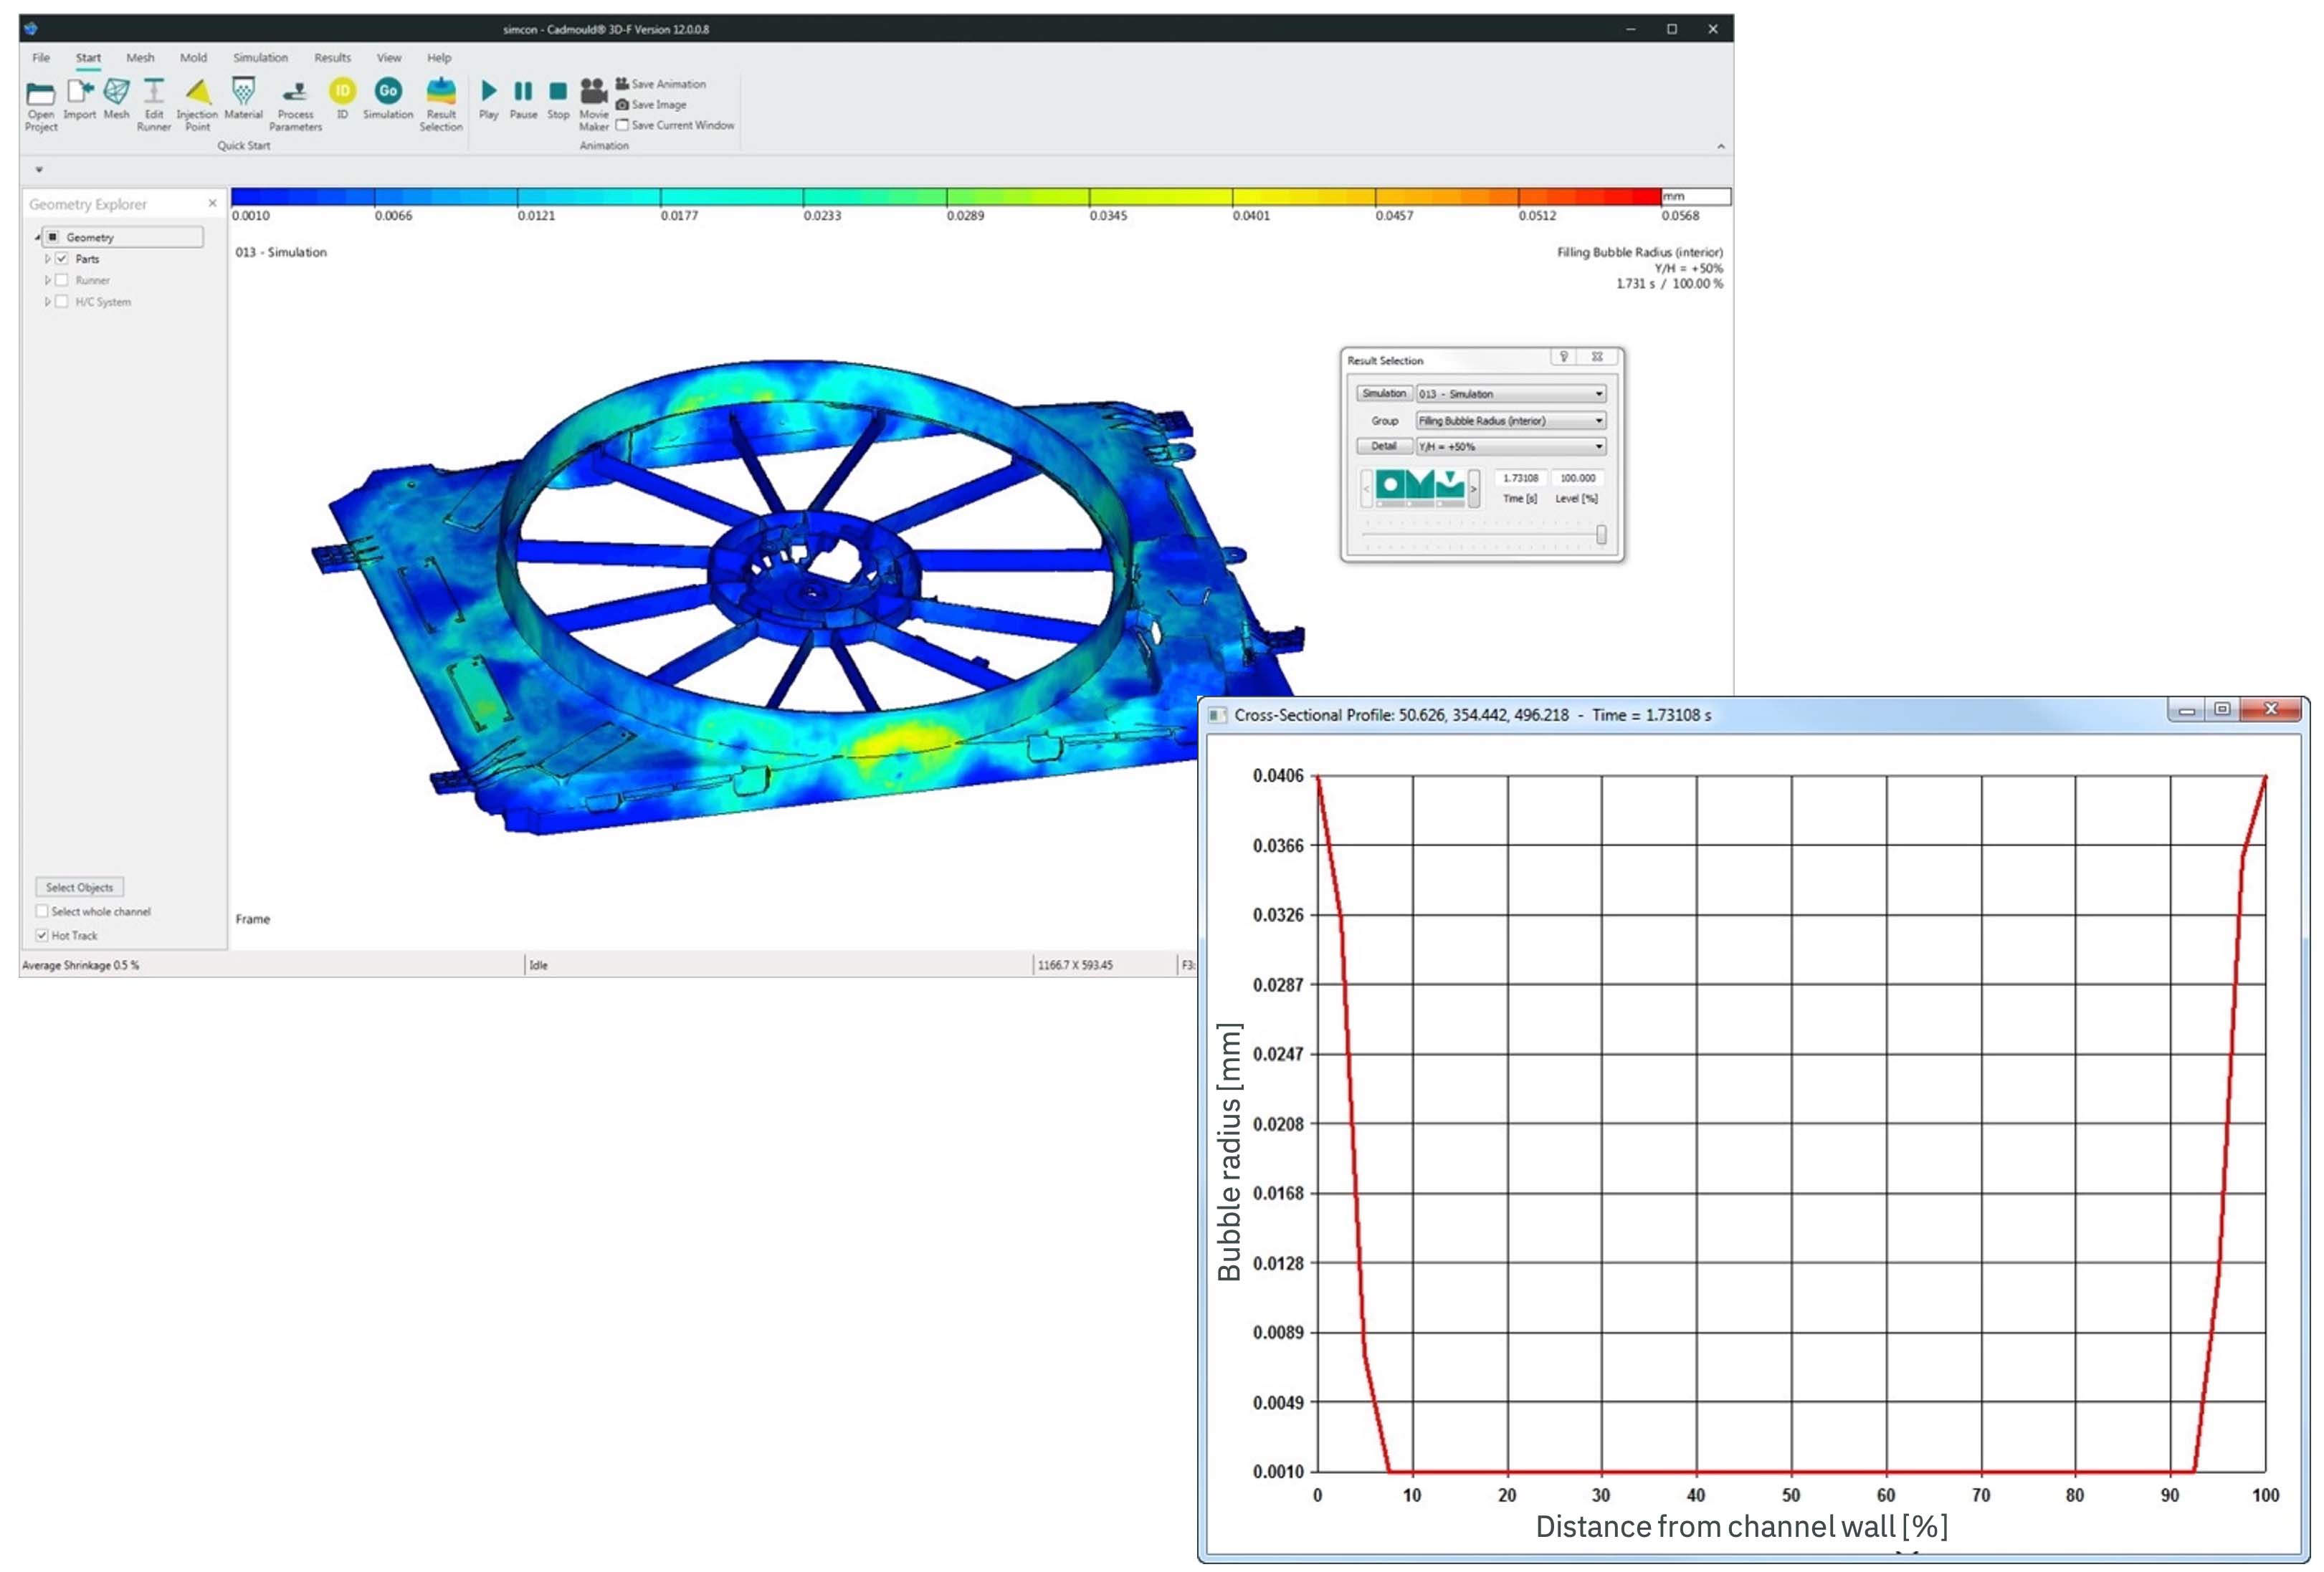This screenshot has height=1572, width=2324.
Task: Toggle the Hot Track checkbox
Action: pyautogui.click(x=42, y=936)
